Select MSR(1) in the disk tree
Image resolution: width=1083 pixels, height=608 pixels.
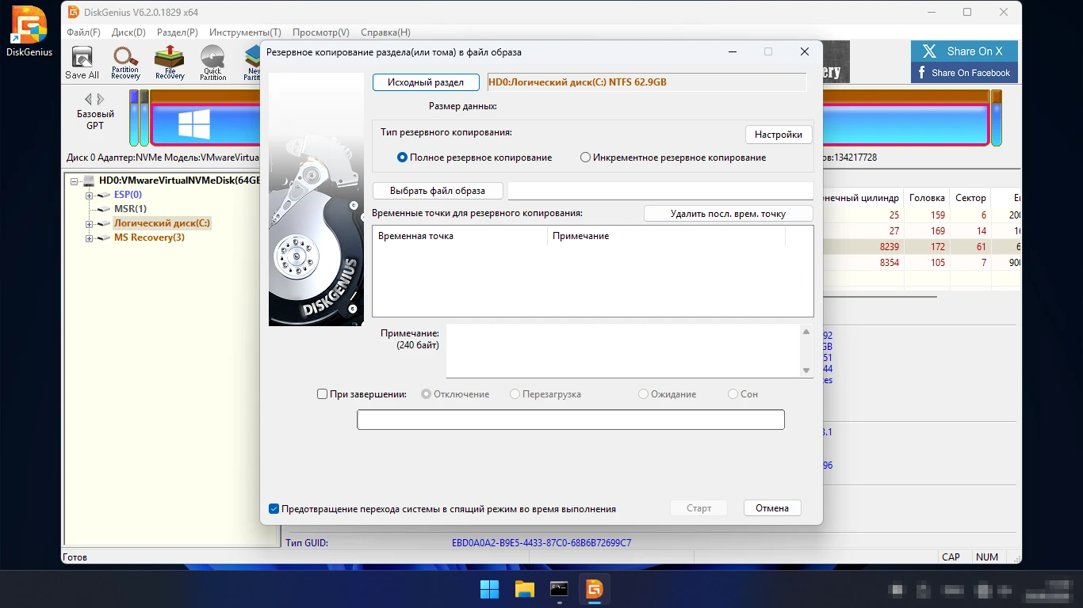coord(130,209)
